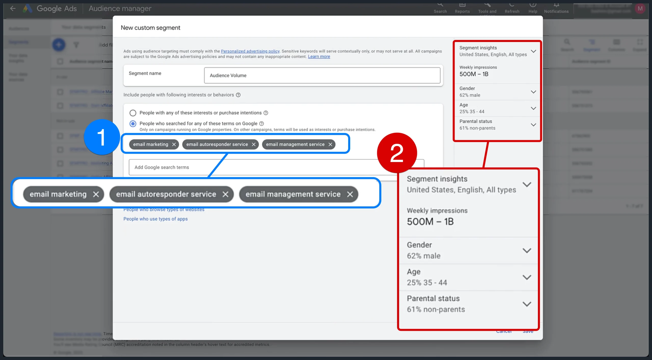
Task: Open the Learn more link
Action: click(x=319, y=56)
